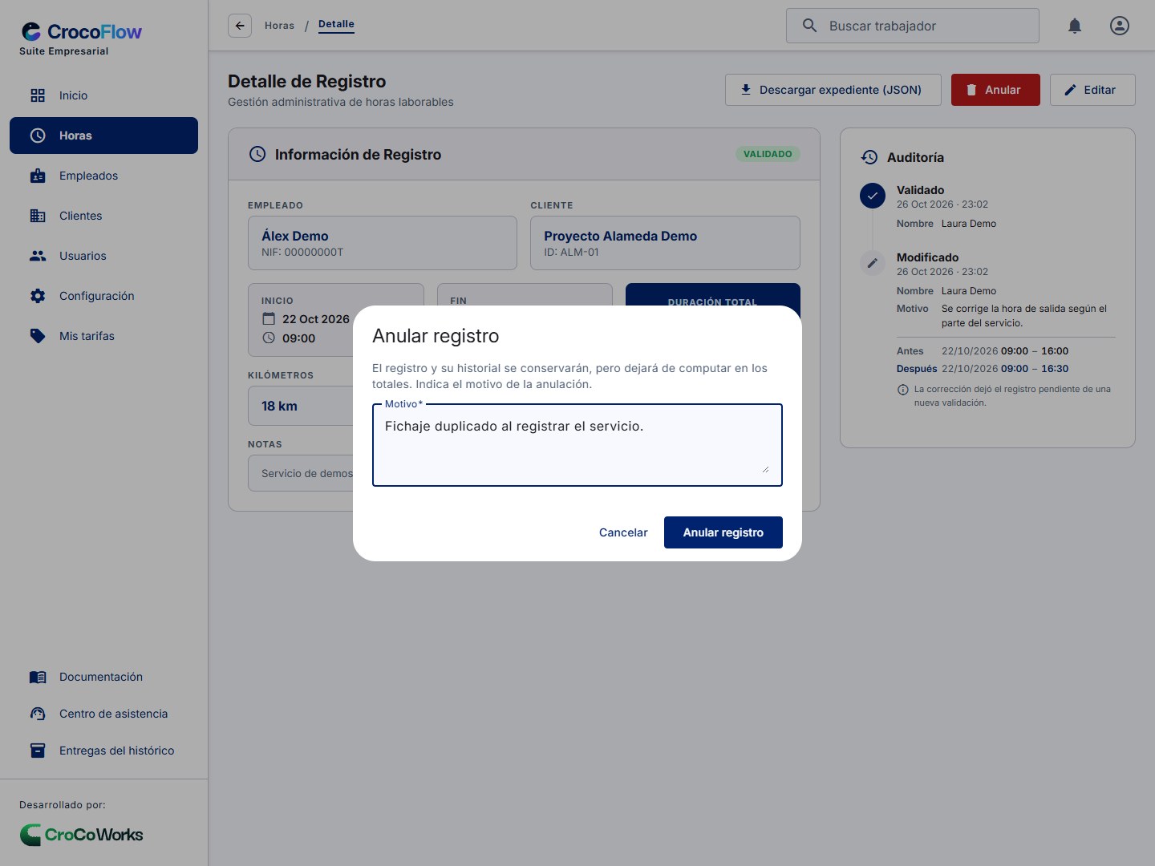The width and height of the screenshot is (1155, 866).
Task: Click the Usuarios people icon
Action: [x=38, y=256]
